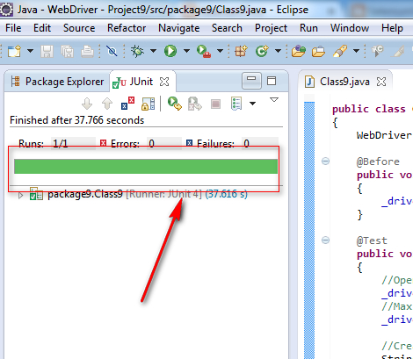Open the Refactor menu
The image size is (413, 359).
tap(127, 28)
